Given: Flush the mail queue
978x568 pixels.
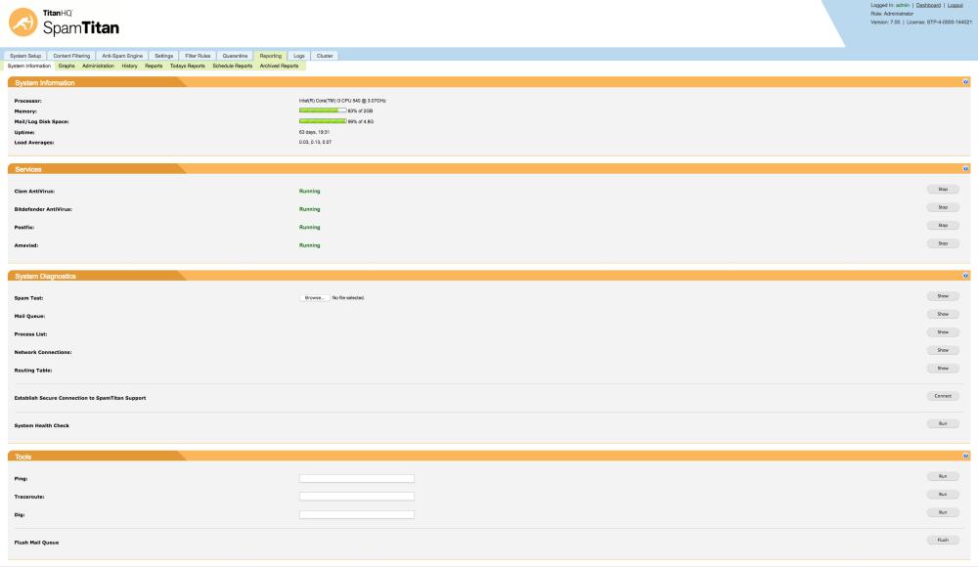Looking at the screenshot, I should (943, 540).
